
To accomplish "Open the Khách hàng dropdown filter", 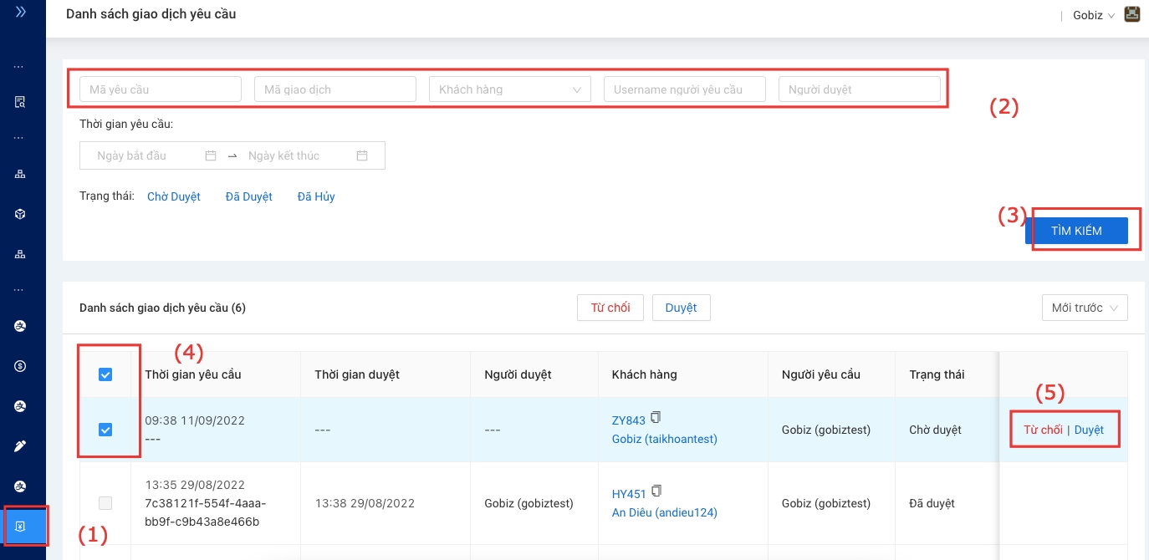I will pyautogui.click(x=509, y=89).
